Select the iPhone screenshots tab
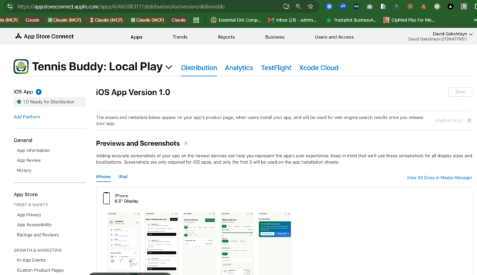The image size is (477, 275). click(103, 177)
